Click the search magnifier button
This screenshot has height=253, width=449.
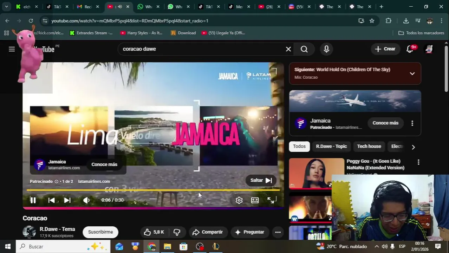point(304,49)
